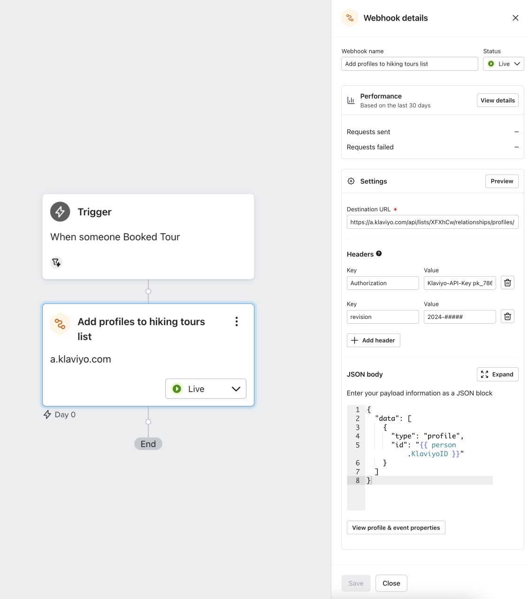Click the Day 0 lightning icon
This screenshot has height=599, width=528.
[x=47, y=415]
